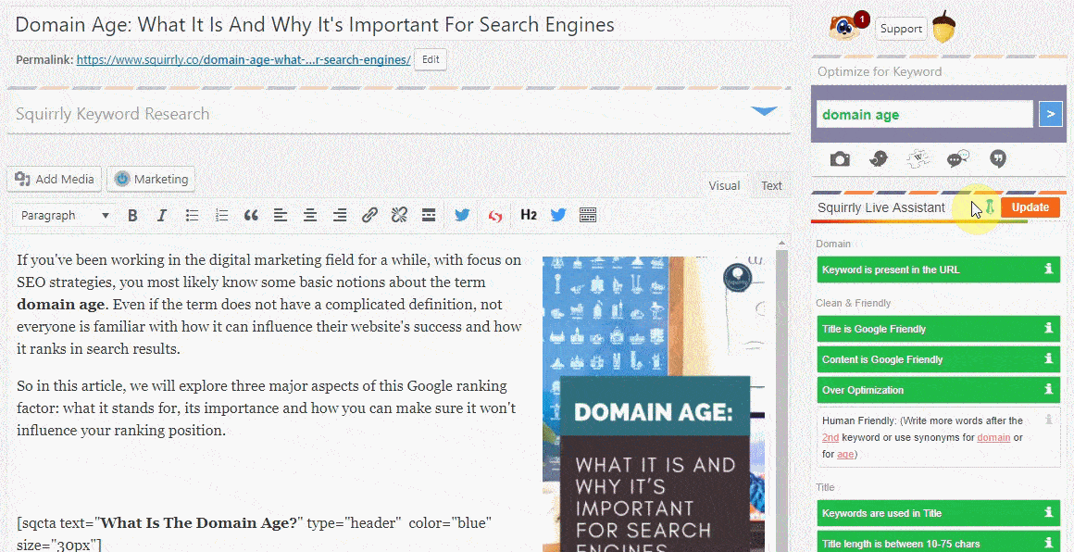The image size is (1074, 552).
Task: Select the Domain Age featured image in the editor
Action: (654, 404)
